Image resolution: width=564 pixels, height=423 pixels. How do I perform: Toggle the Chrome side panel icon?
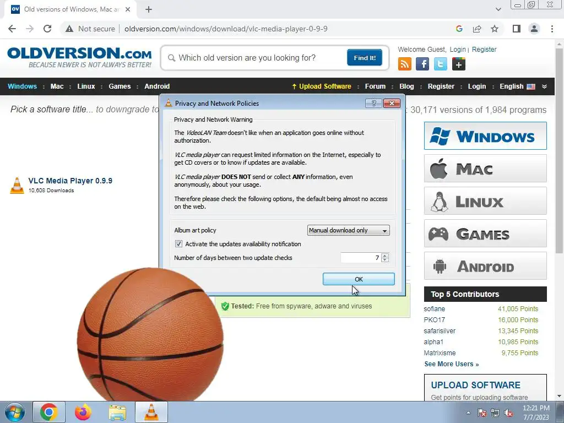click(x=517, y=29)
